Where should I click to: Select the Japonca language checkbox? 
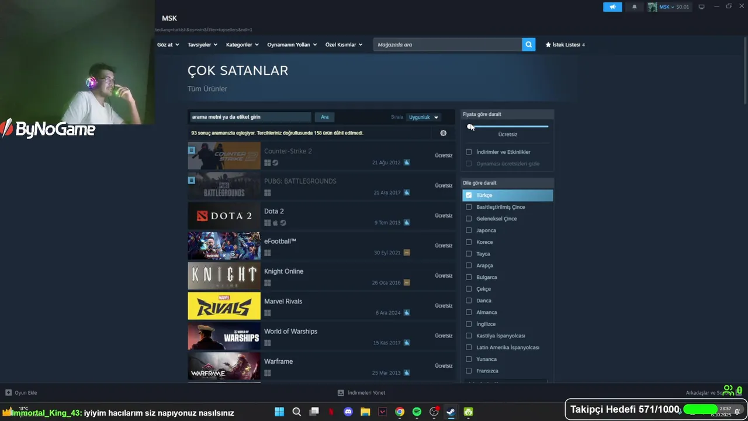[x=469, y=230]
